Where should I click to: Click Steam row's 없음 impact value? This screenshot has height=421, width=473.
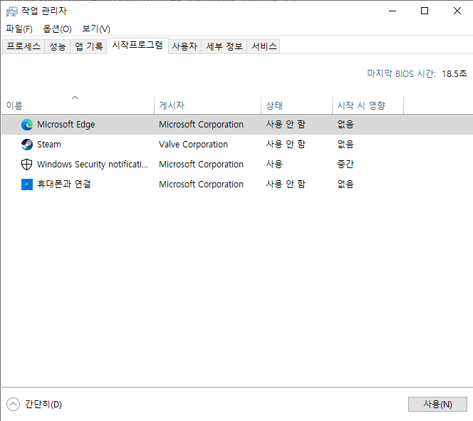[x=345, y=145]
